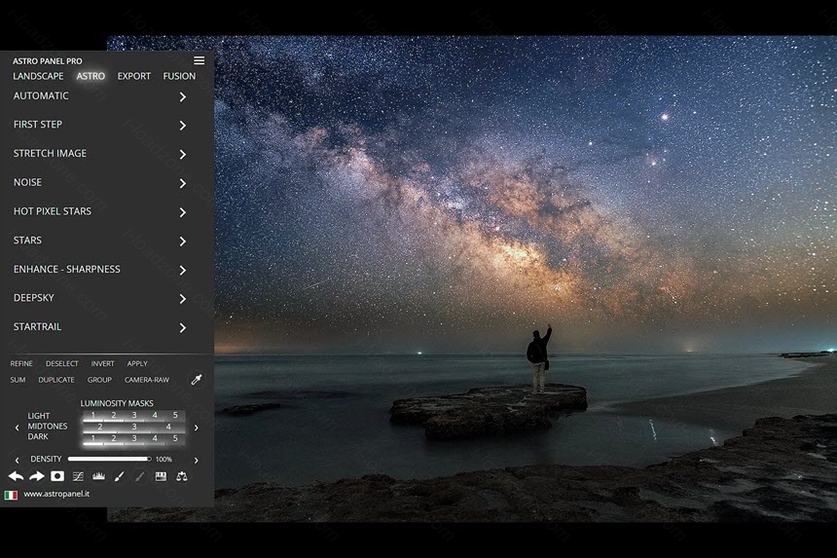
Task: Select the dimmed dark brush icon
Action: (x=140, y=476)
